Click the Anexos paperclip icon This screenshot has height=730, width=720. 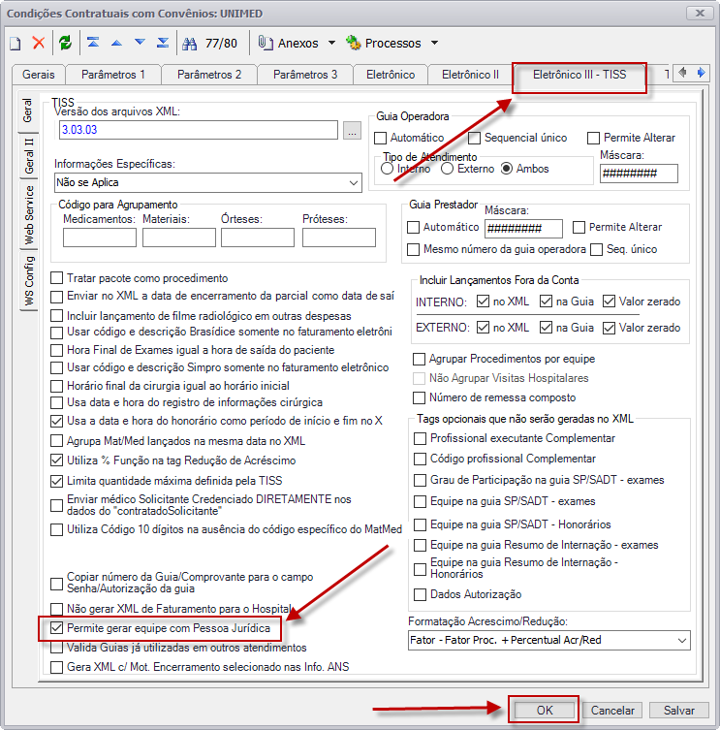[266, 44]
